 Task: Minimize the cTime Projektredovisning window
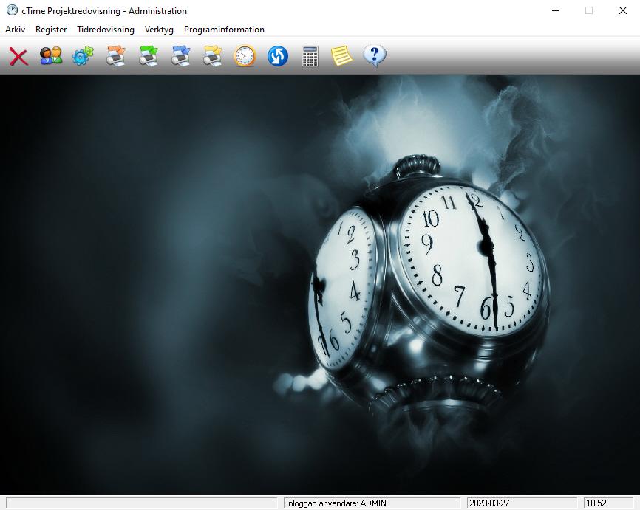(x=556, y=10)
